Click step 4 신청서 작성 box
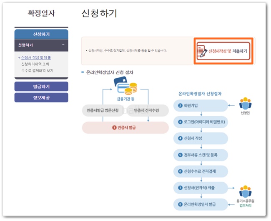 click(201, 138)
